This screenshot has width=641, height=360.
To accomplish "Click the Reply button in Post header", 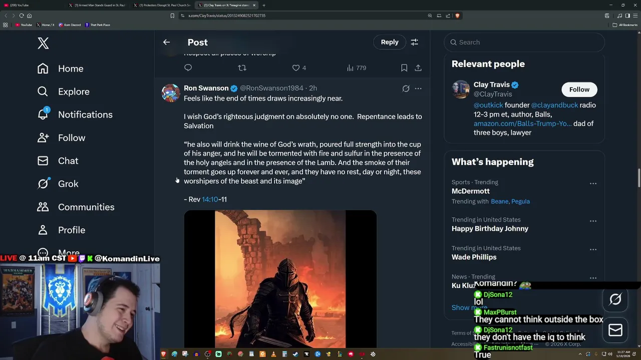I will tap(389, 42).
